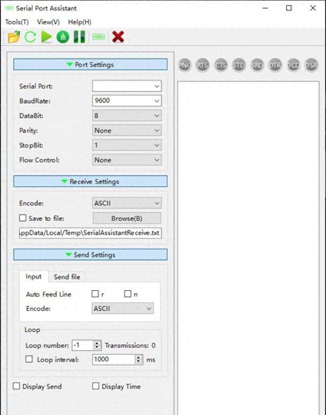Click the DCD status indicator

[x=293, y=65]
